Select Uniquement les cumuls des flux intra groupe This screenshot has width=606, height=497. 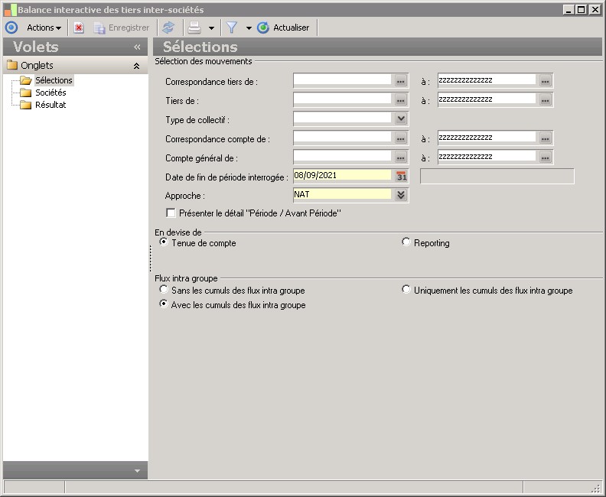coord(406,290)
